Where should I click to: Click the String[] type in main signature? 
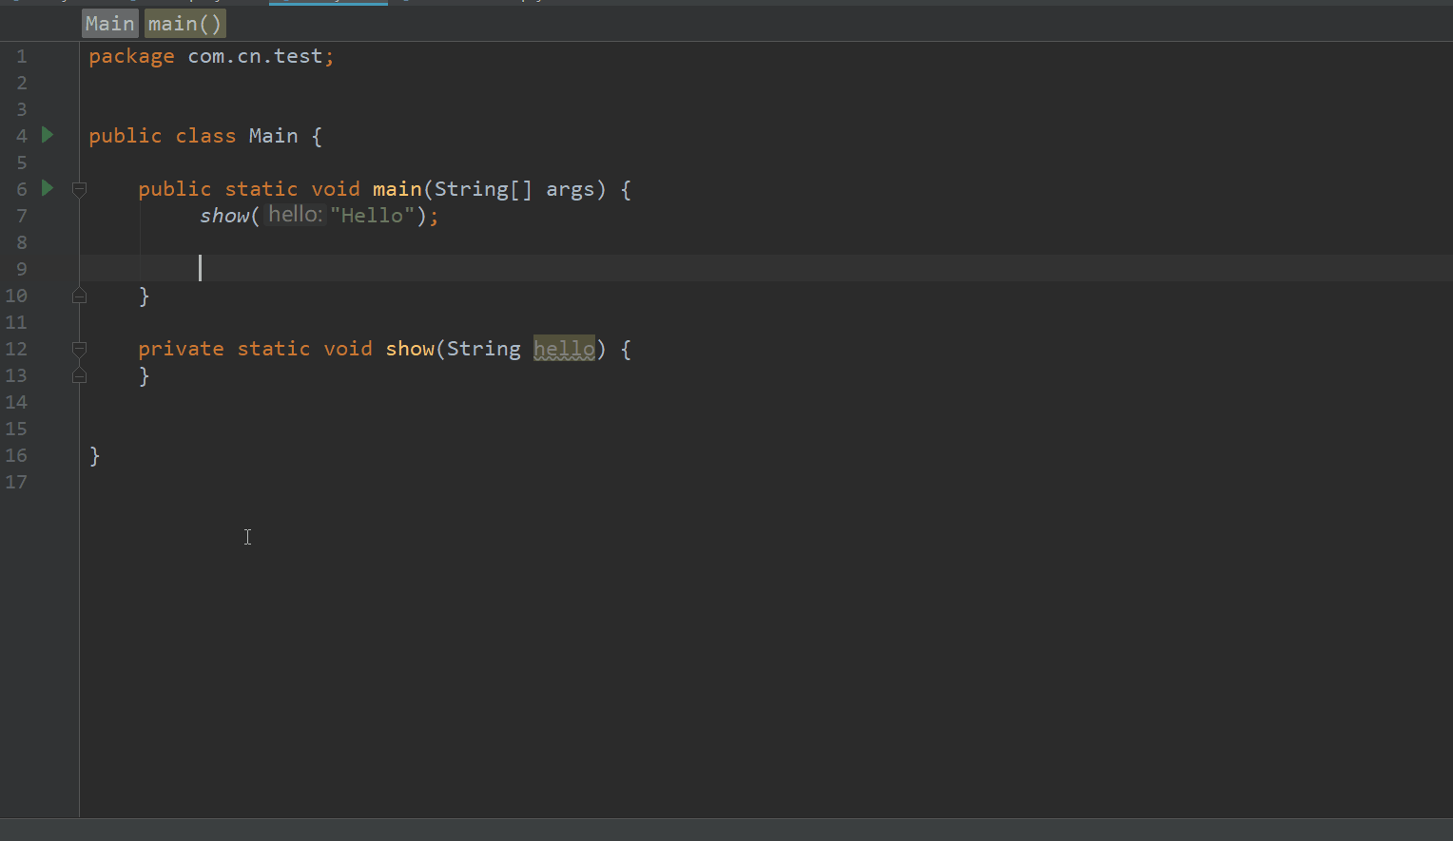tap(483, 189)
